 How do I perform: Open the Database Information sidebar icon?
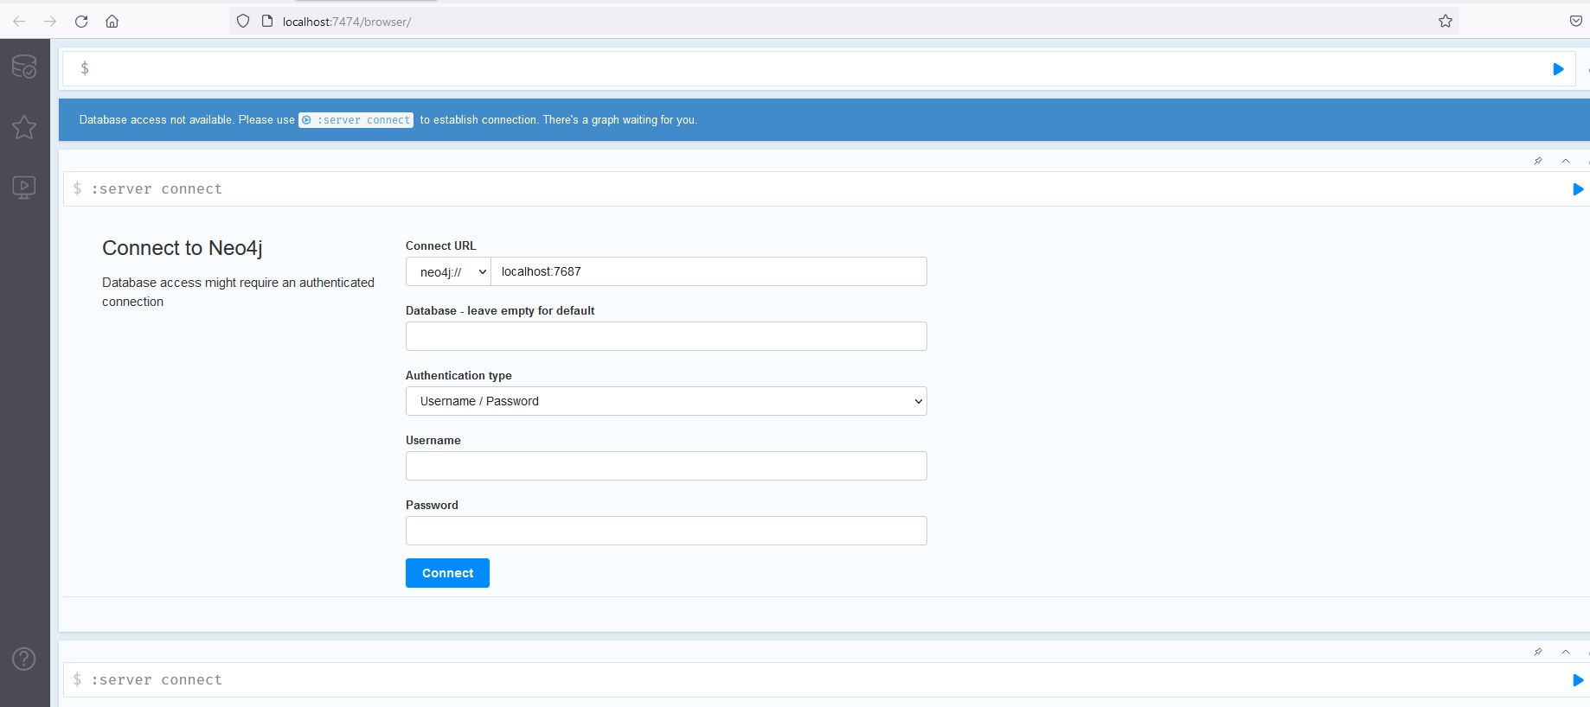point(24,67)
